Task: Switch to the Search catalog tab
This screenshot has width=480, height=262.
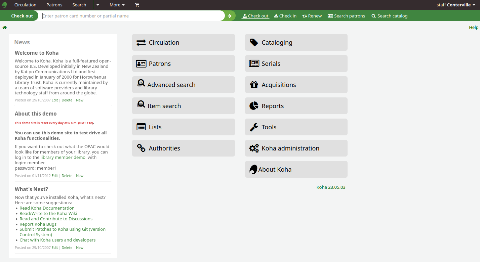Action: (389, 16)
